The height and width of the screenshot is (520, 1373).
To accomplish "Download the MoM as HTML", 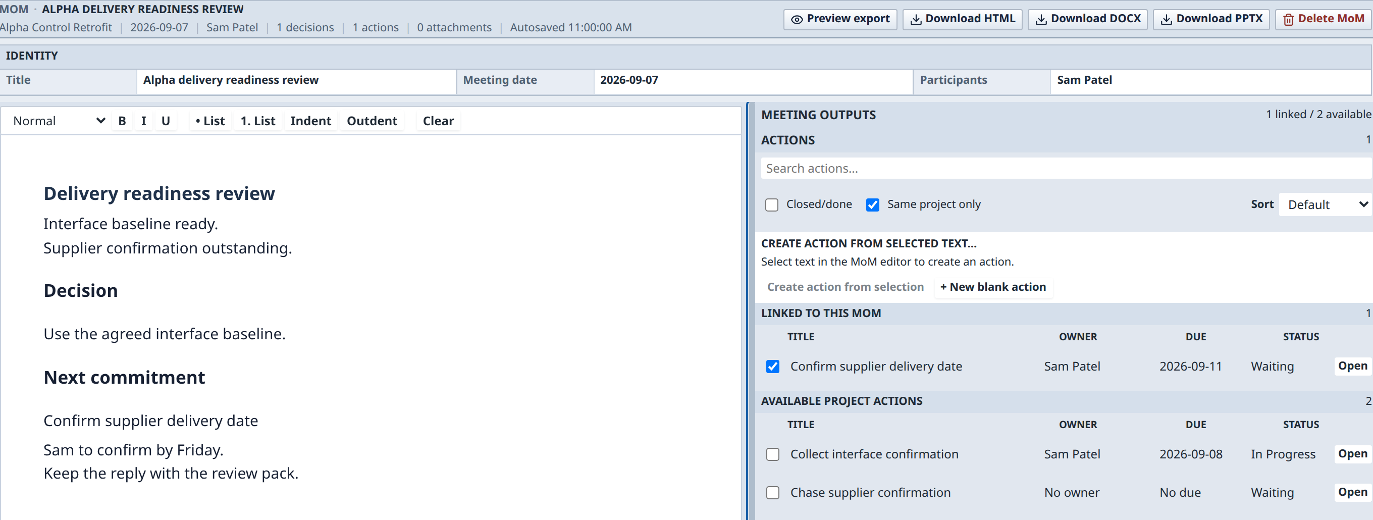I will [962, 19].
